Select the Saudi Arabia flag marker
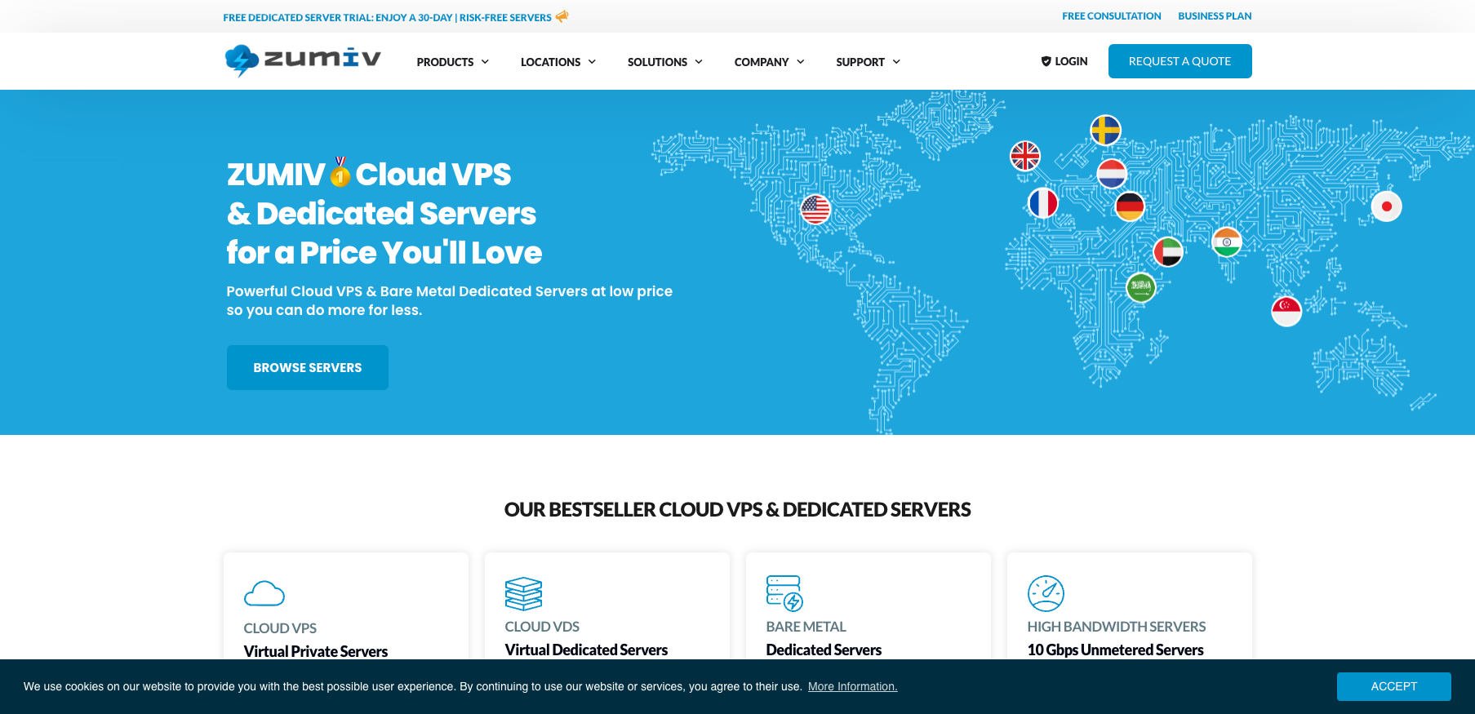 tap(1141, 287)
